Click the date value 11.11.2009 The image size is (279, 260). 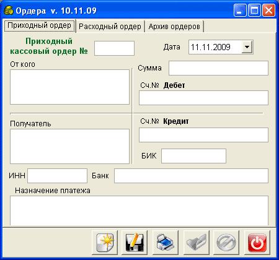(x=210, y=47)
